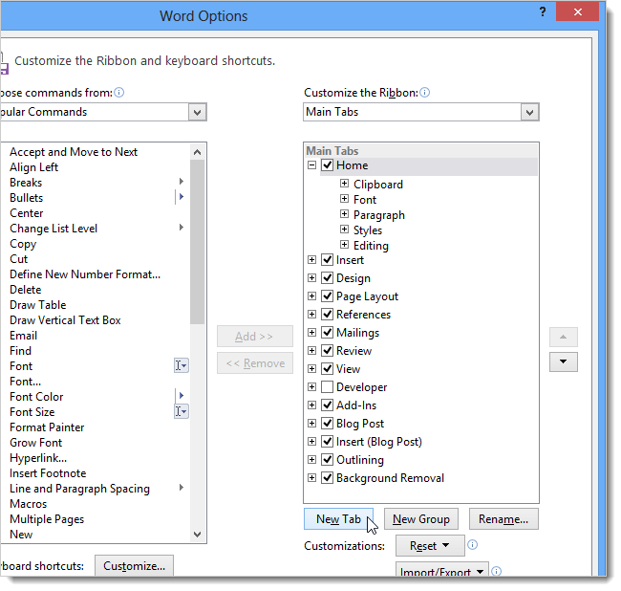Screen dimensions: 621x591
Task: Open the Main Tabs dropdown
Action: [529, 112]
